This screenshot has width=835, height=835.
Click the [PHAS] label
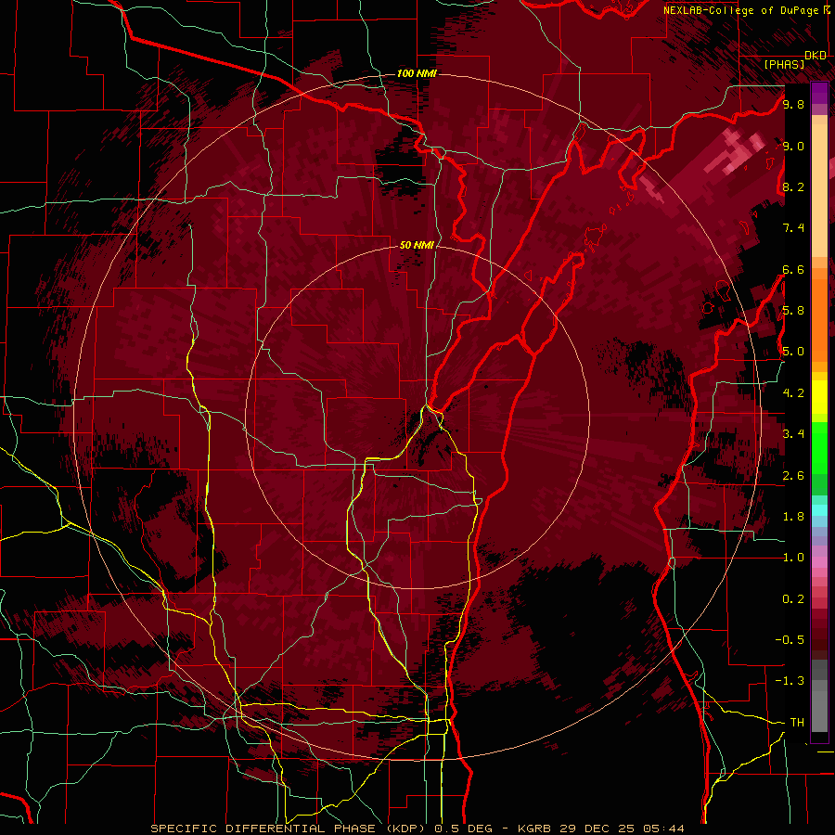click(x=784, y=64)
